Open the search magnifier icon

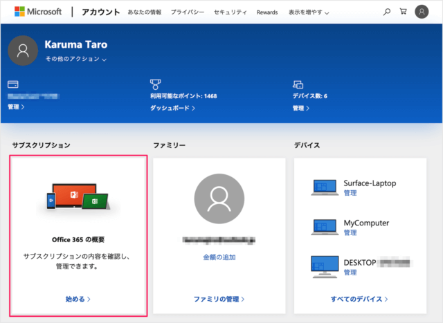(x=386, y=12)
